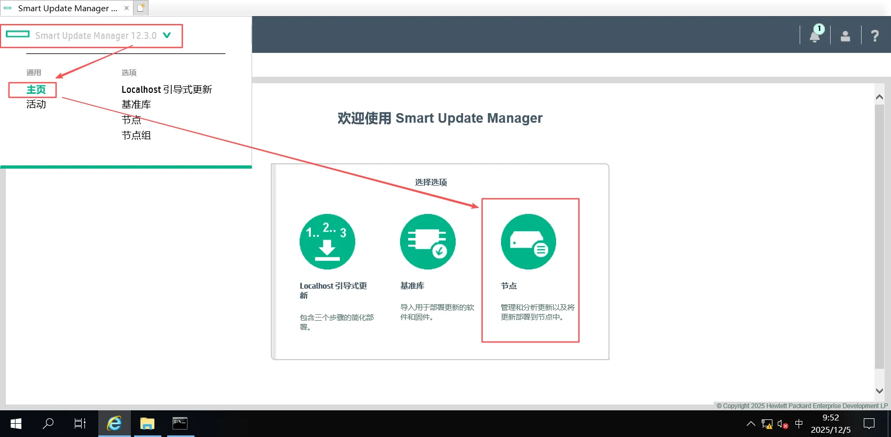Open the Action Center notification icon
The image size is (891, 437).
point(869,424)
